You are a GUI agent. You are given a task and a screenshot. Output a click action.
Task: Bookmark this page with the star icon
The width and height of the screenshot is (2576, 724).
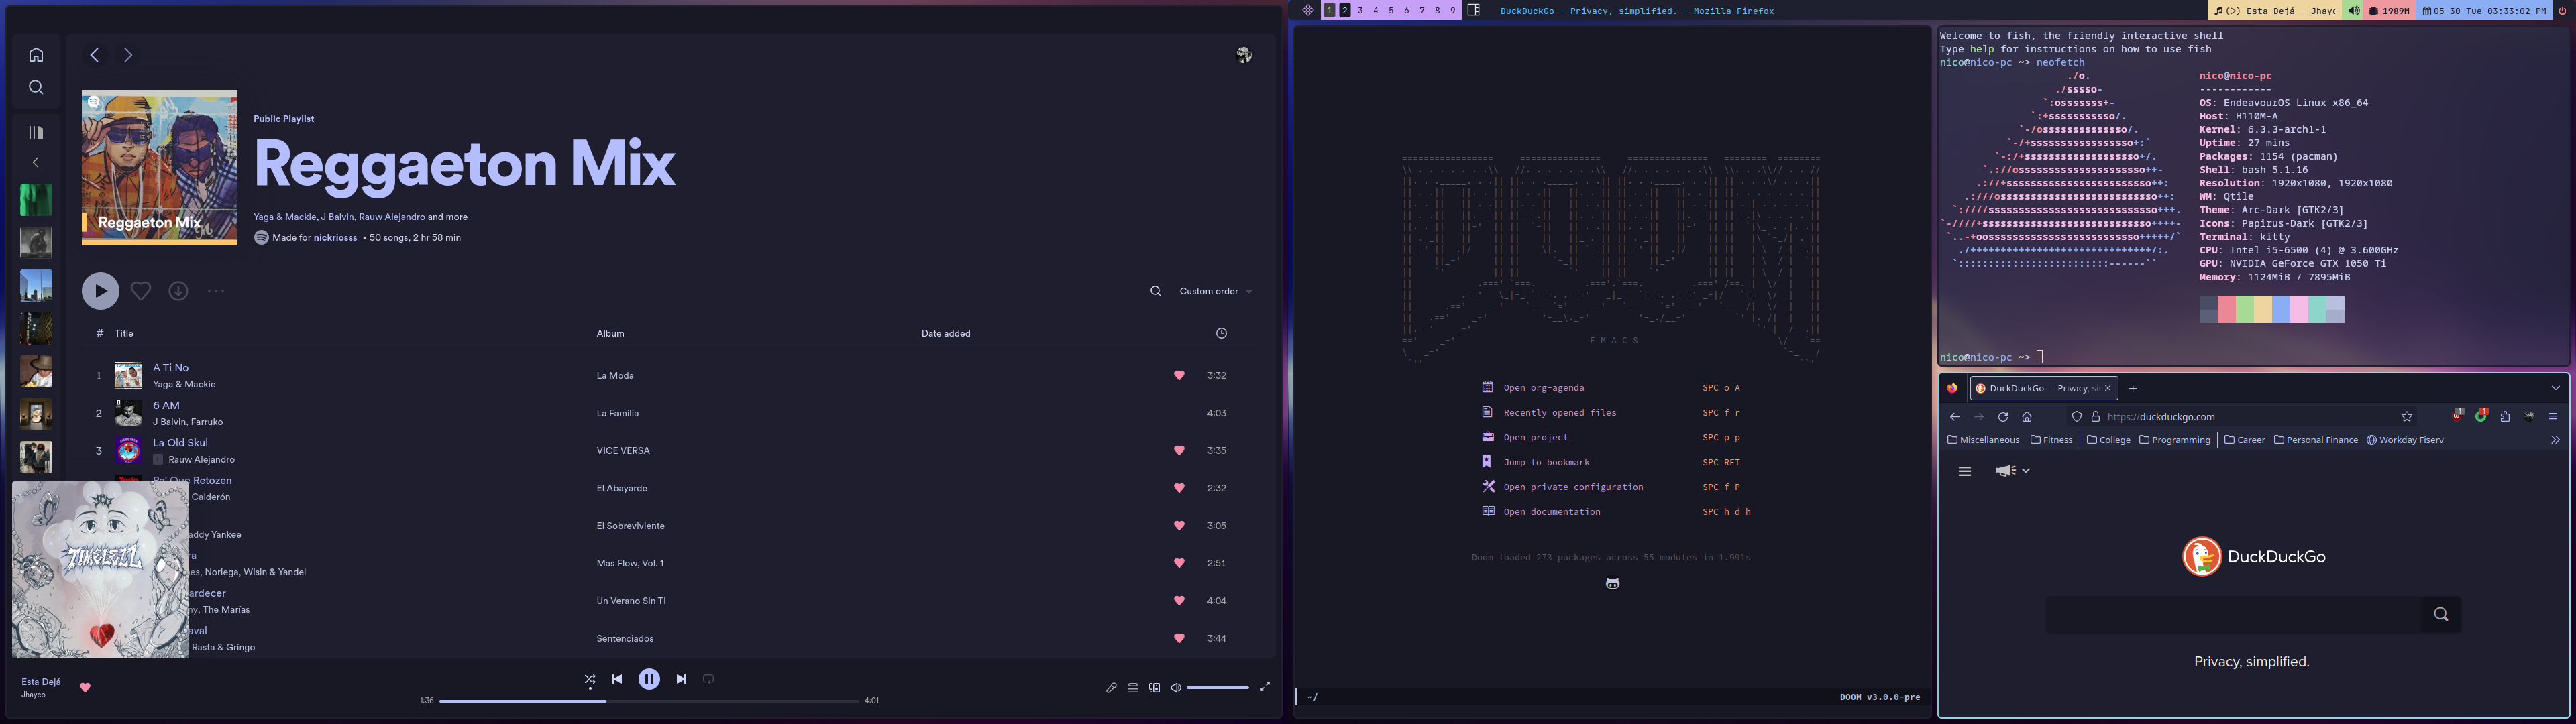pyautogui.click(x=2407, y=417)
